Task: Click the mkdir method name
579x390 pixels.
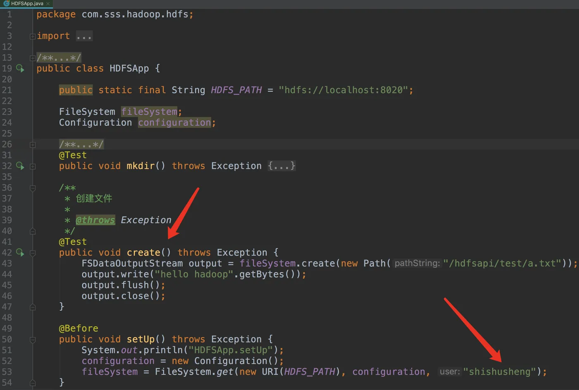Action: pos(141,166)
